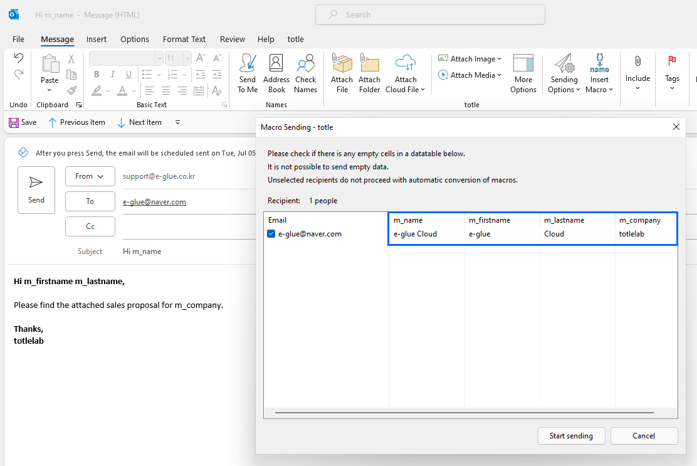Click the Cut scissors icon
Viewport: 697px width, 466px height.
(x=71, y=58)
